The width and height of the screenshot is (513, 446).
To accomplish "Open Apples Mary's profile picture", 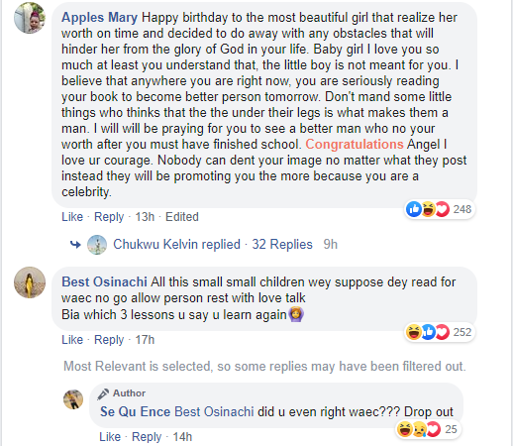I will pyautogui.click(x=30, y=18).
